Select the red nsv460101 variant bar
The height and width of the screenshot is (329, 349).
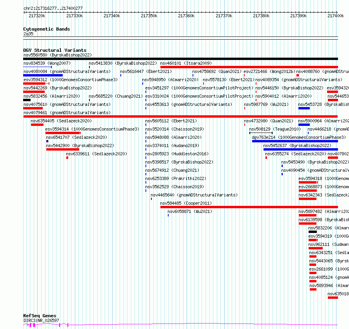click(249, 67)
